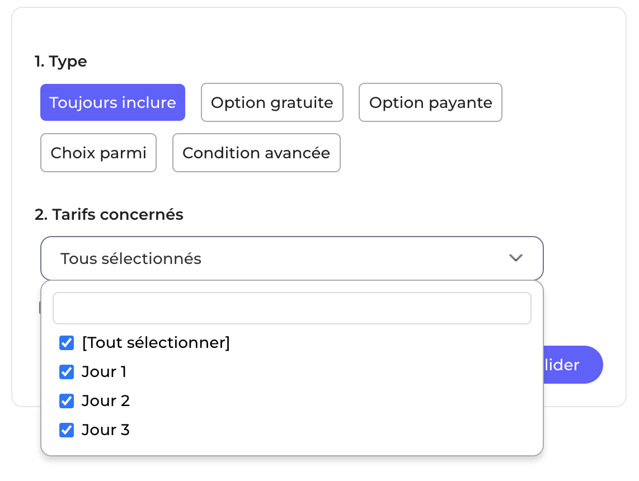Click the "Tous sélectionnés" text in the dropdown

pos(131,258)
